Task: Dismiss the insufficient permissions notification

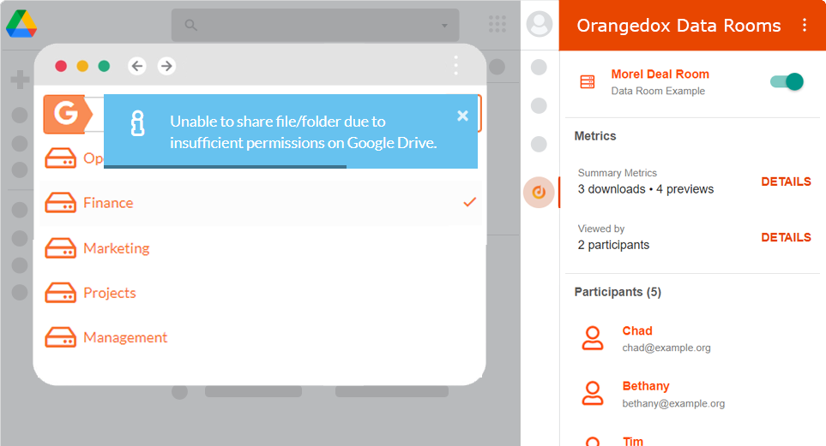Action: click(462, 116)
